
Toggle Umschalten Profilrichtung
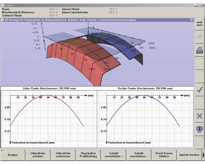pyautogui.click(x=88, y=155)
